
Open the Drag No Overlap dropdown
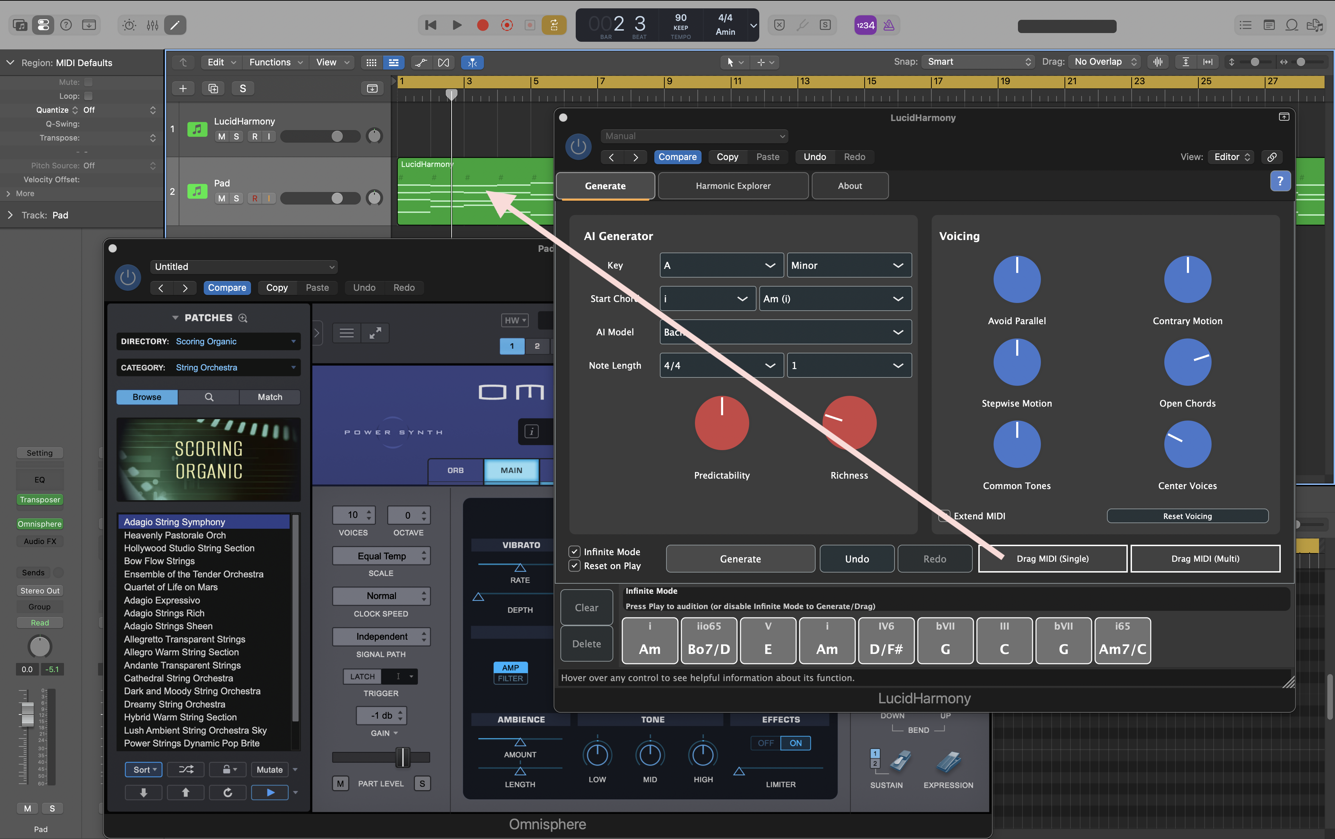coord(1105,62)
